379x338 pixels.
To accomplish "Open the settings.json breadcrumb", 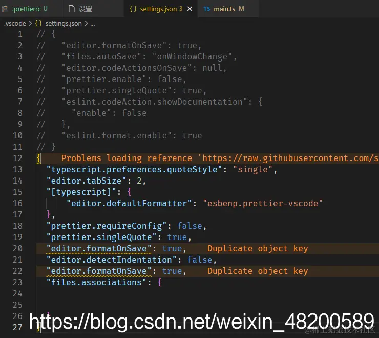I will pyautogui.click(x=64, y=23).
